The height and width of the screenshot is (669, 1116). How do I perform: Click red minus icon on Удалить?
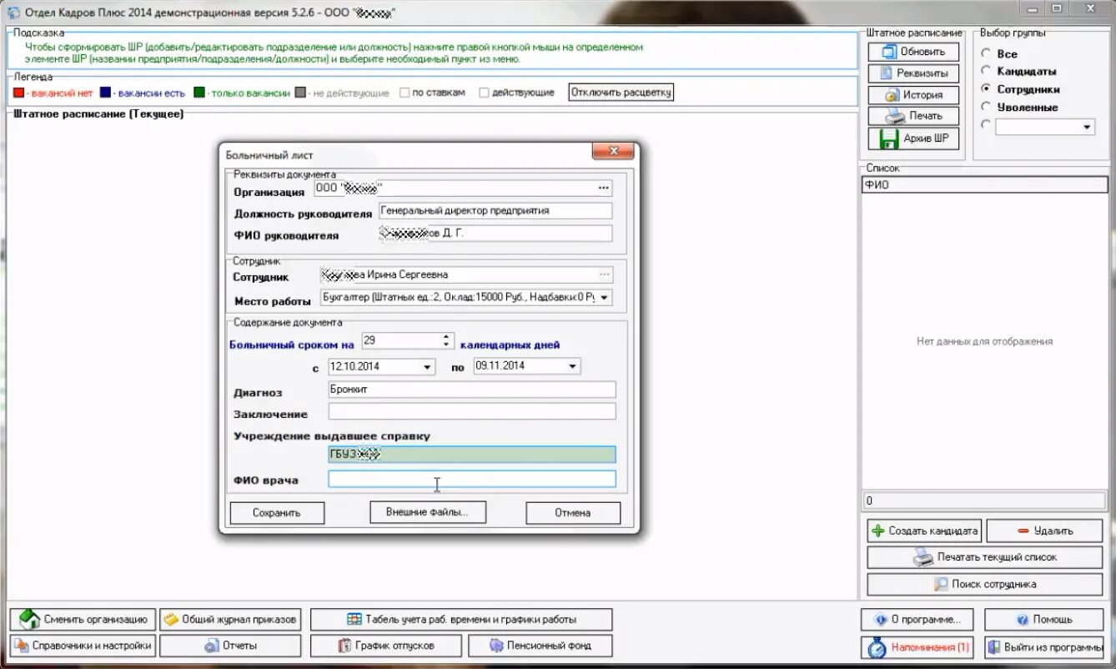(x=1023, y=531)
